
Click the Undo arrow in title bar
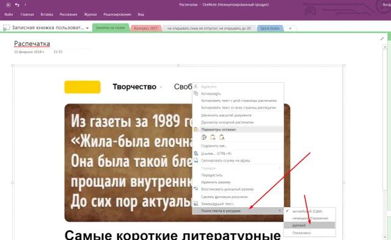pyautogui.click(x=17, y=5)
